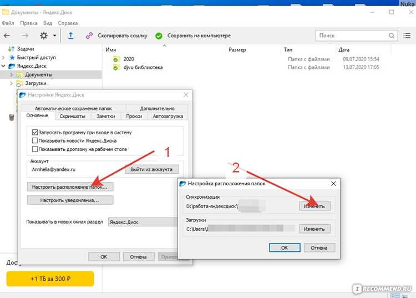
Task: Open the gear settings icon in toolbar
Action: click(x=44, y=36)
